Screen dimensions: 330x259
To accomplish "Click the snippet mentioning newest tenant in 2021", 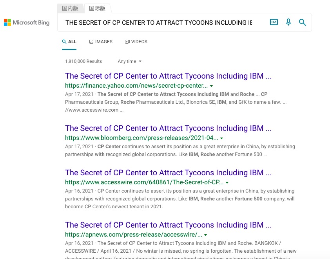I will click(x=180, y=199).
